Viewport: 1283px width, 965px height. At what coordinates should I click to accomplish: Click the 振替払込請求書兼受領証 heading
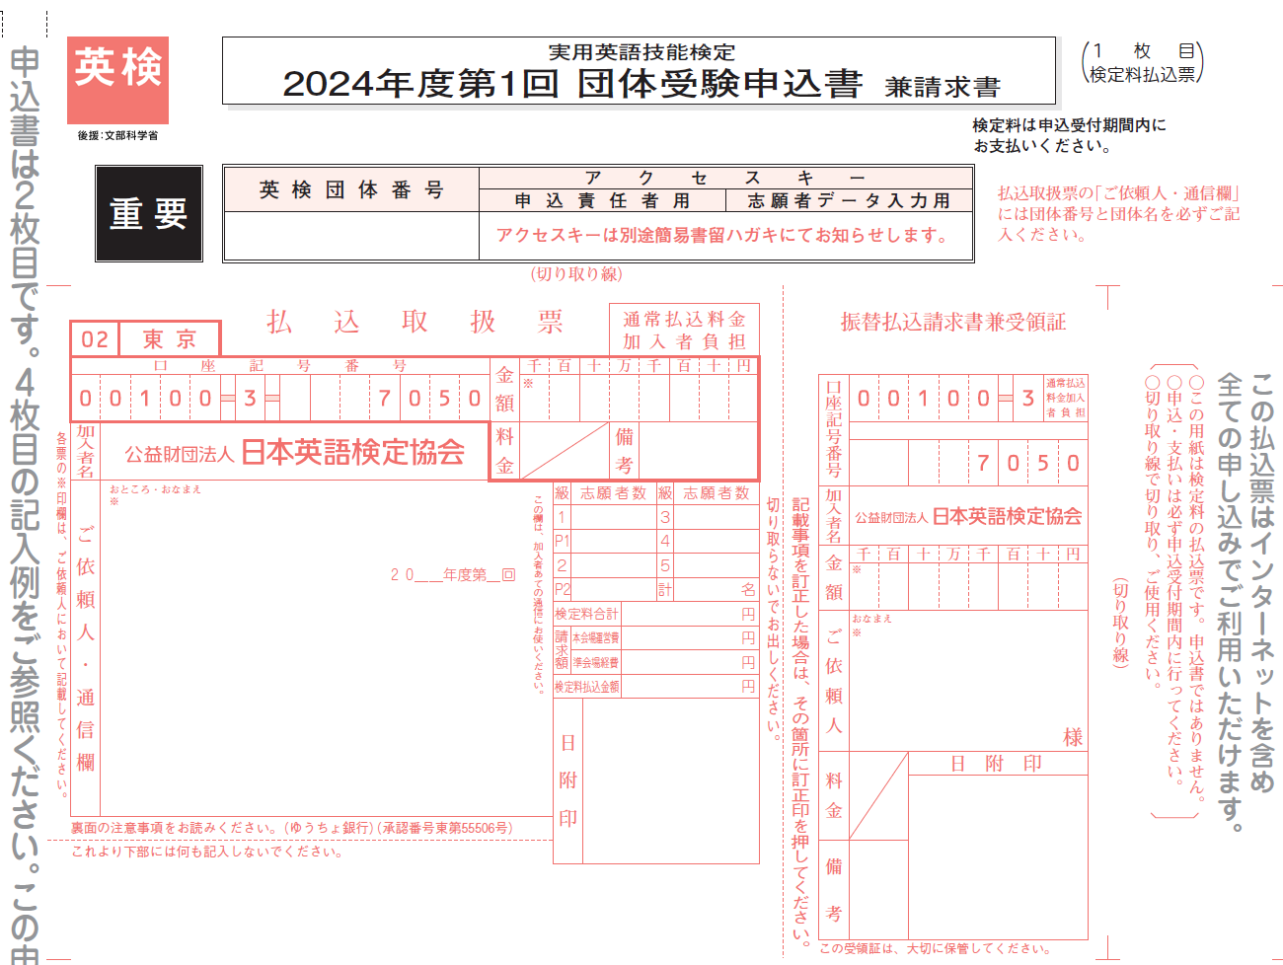click(x=952, y=322)
